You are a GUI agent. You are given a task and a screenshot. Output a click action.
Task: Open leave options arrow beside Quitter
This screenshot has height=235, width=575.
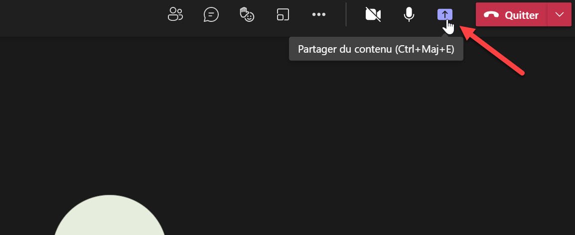tap(559, 14)
